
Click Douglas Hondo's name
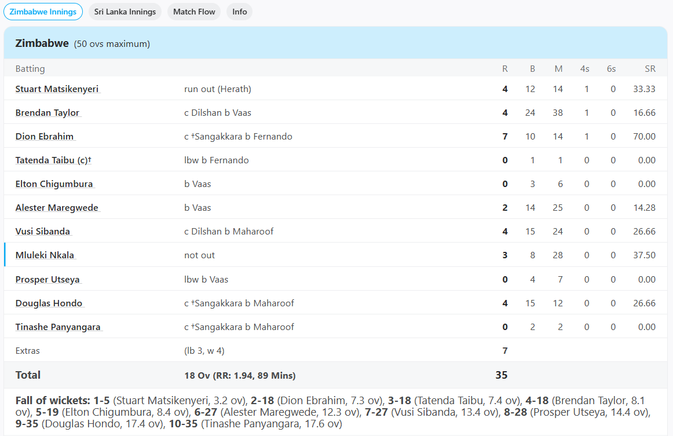(49, 303)
